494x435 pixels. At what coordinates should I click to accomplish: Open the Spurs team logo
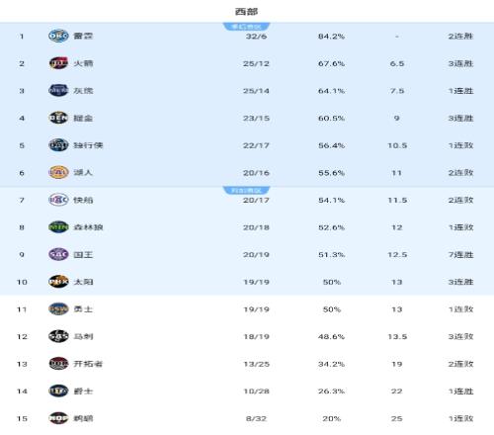tap(58, 337)
